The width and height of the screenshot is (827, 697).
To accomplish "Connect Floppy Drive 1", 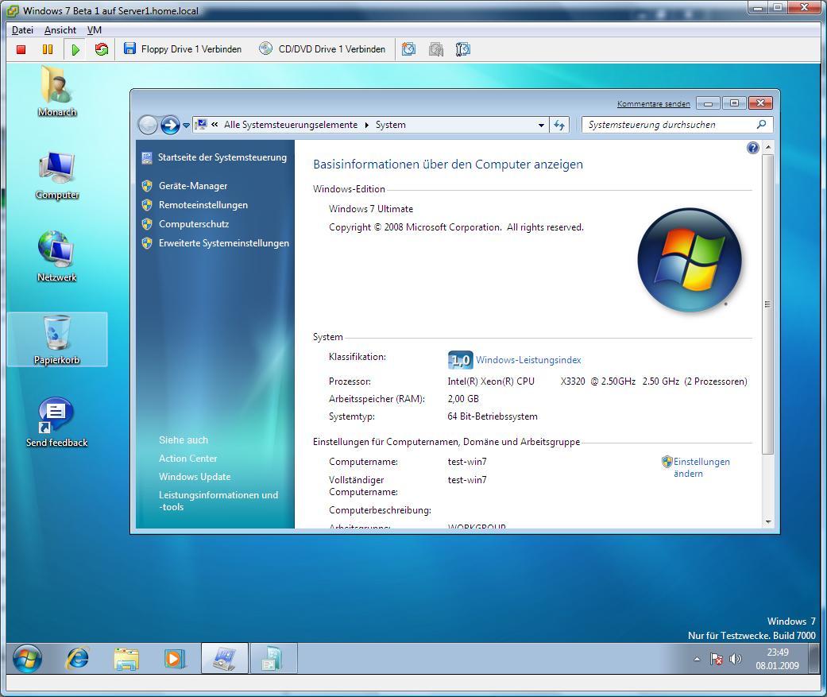I will tap(183, 49).
